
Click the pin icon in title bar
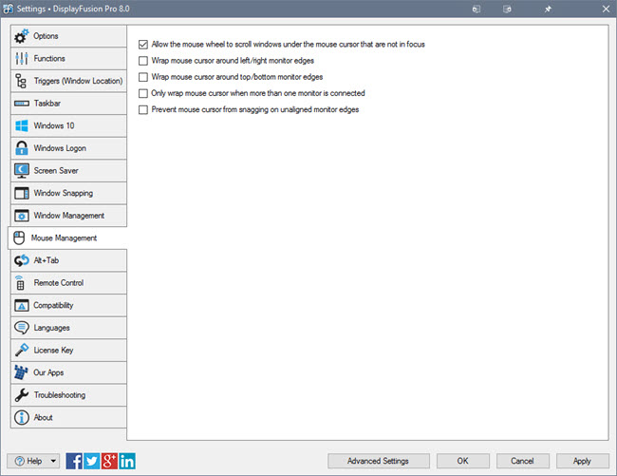548,10
